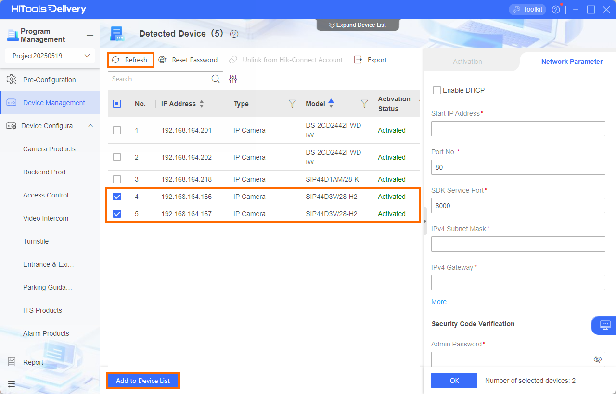Collapse the sidebar with the hamburger icon

12,384
